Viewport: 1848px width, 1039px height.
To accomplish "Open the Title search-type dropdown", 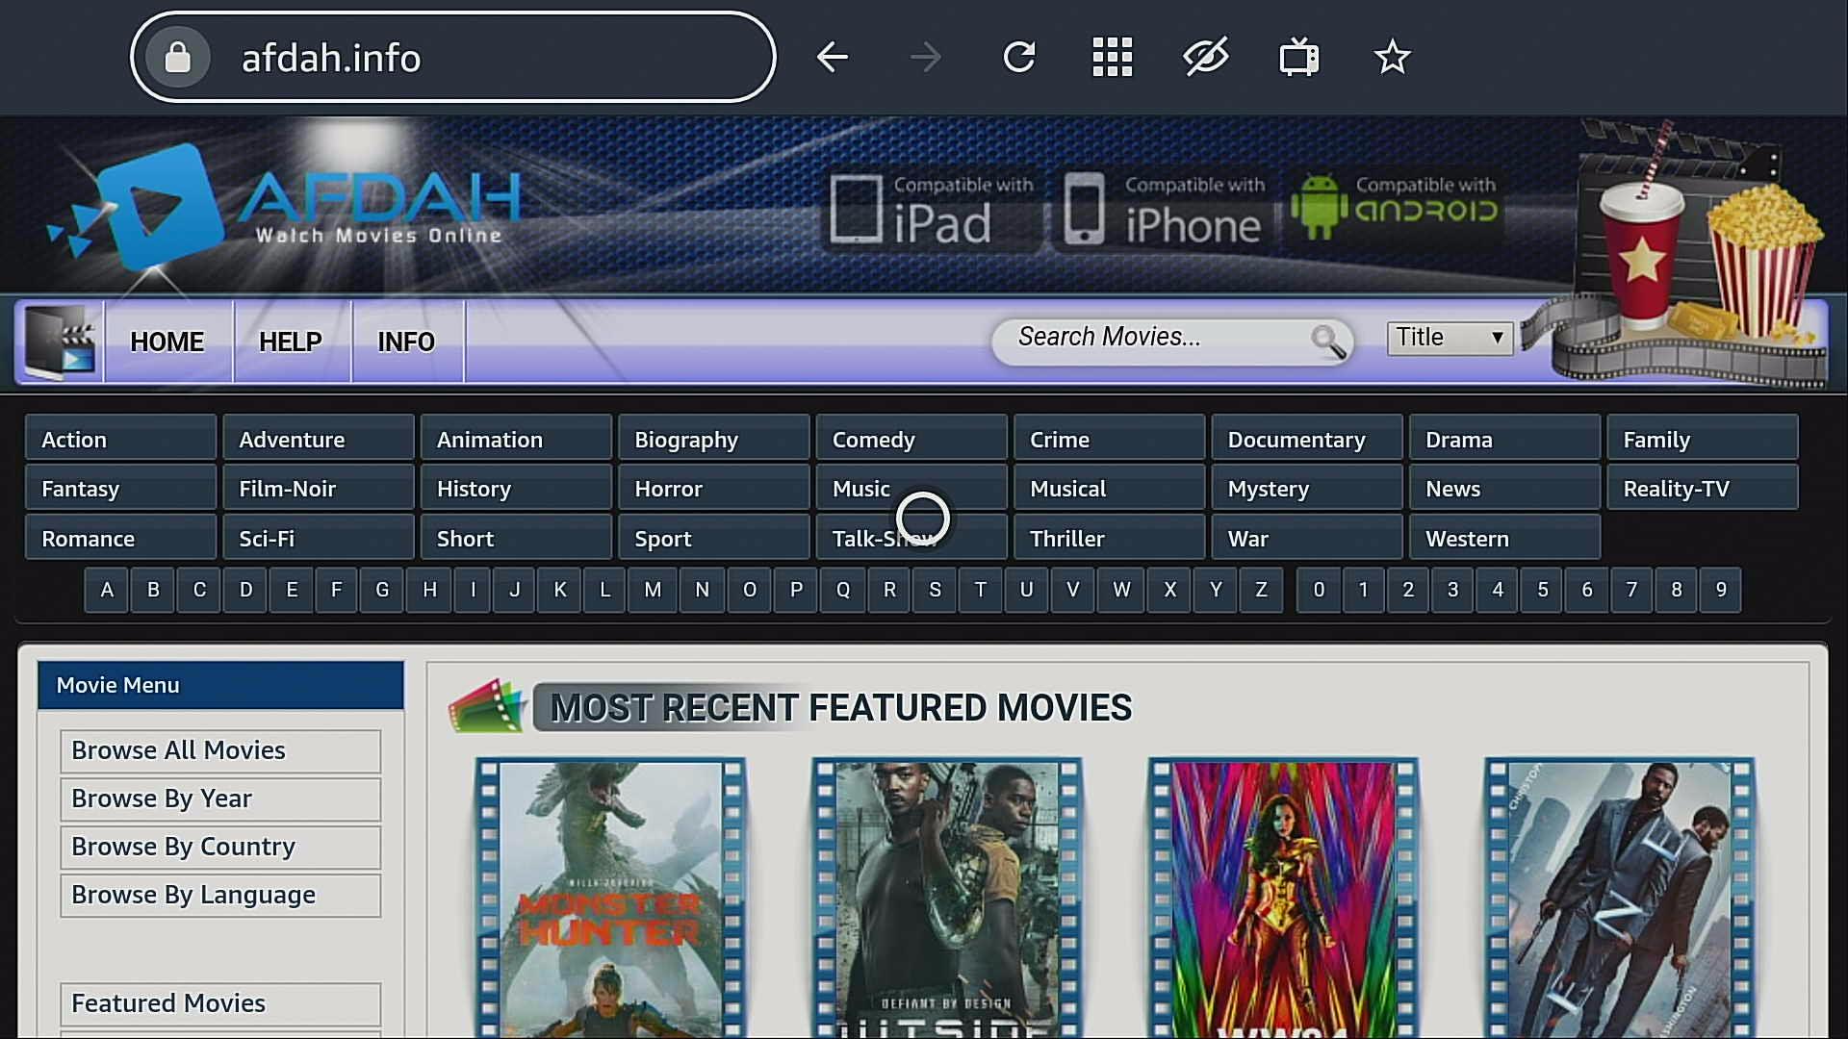I will click(1450, 338).
